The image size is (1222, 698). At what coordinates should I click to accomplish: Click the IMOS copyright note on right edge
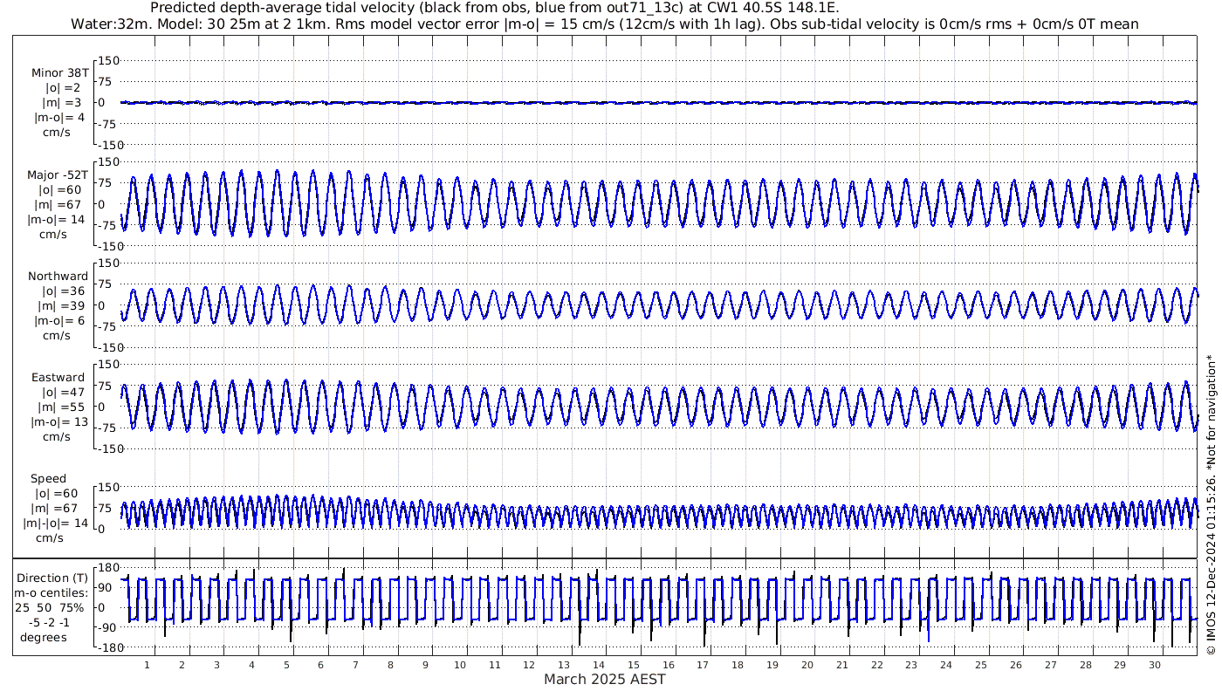[1211, 504]
